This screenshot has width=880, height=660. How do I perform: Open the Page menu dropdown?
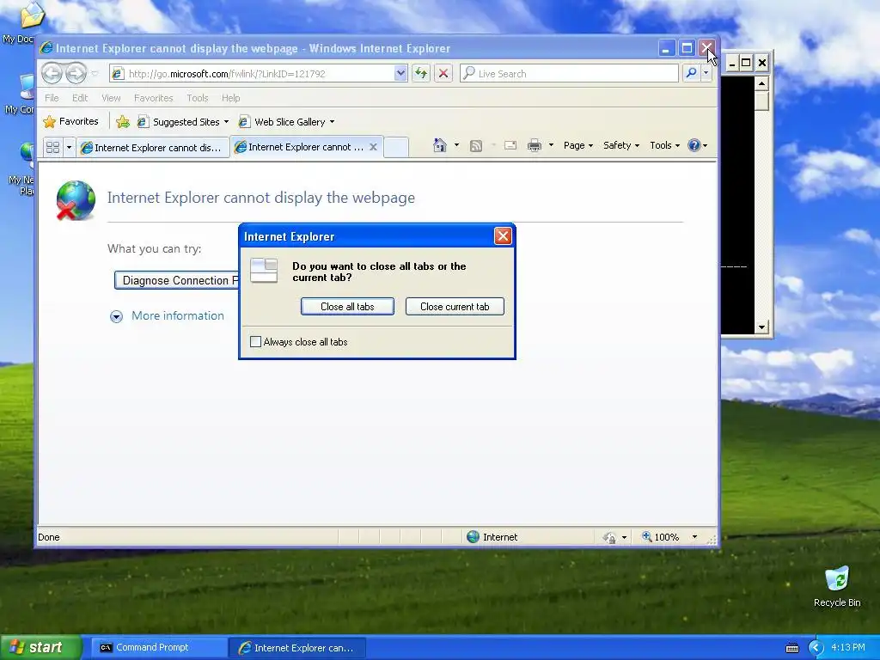[578, 145]
